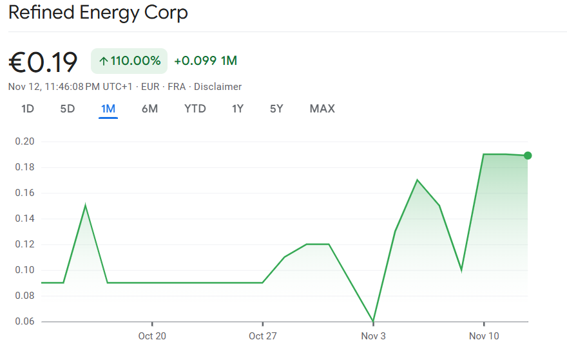567x349 pixels.
Task: Switch to the 5D chart view
Action: pos(68,109)
